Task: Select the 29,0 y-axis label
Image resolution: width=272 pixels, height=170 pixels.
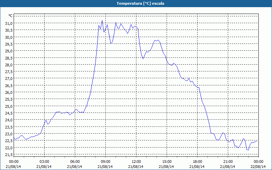Action: (x=9, y=51)
